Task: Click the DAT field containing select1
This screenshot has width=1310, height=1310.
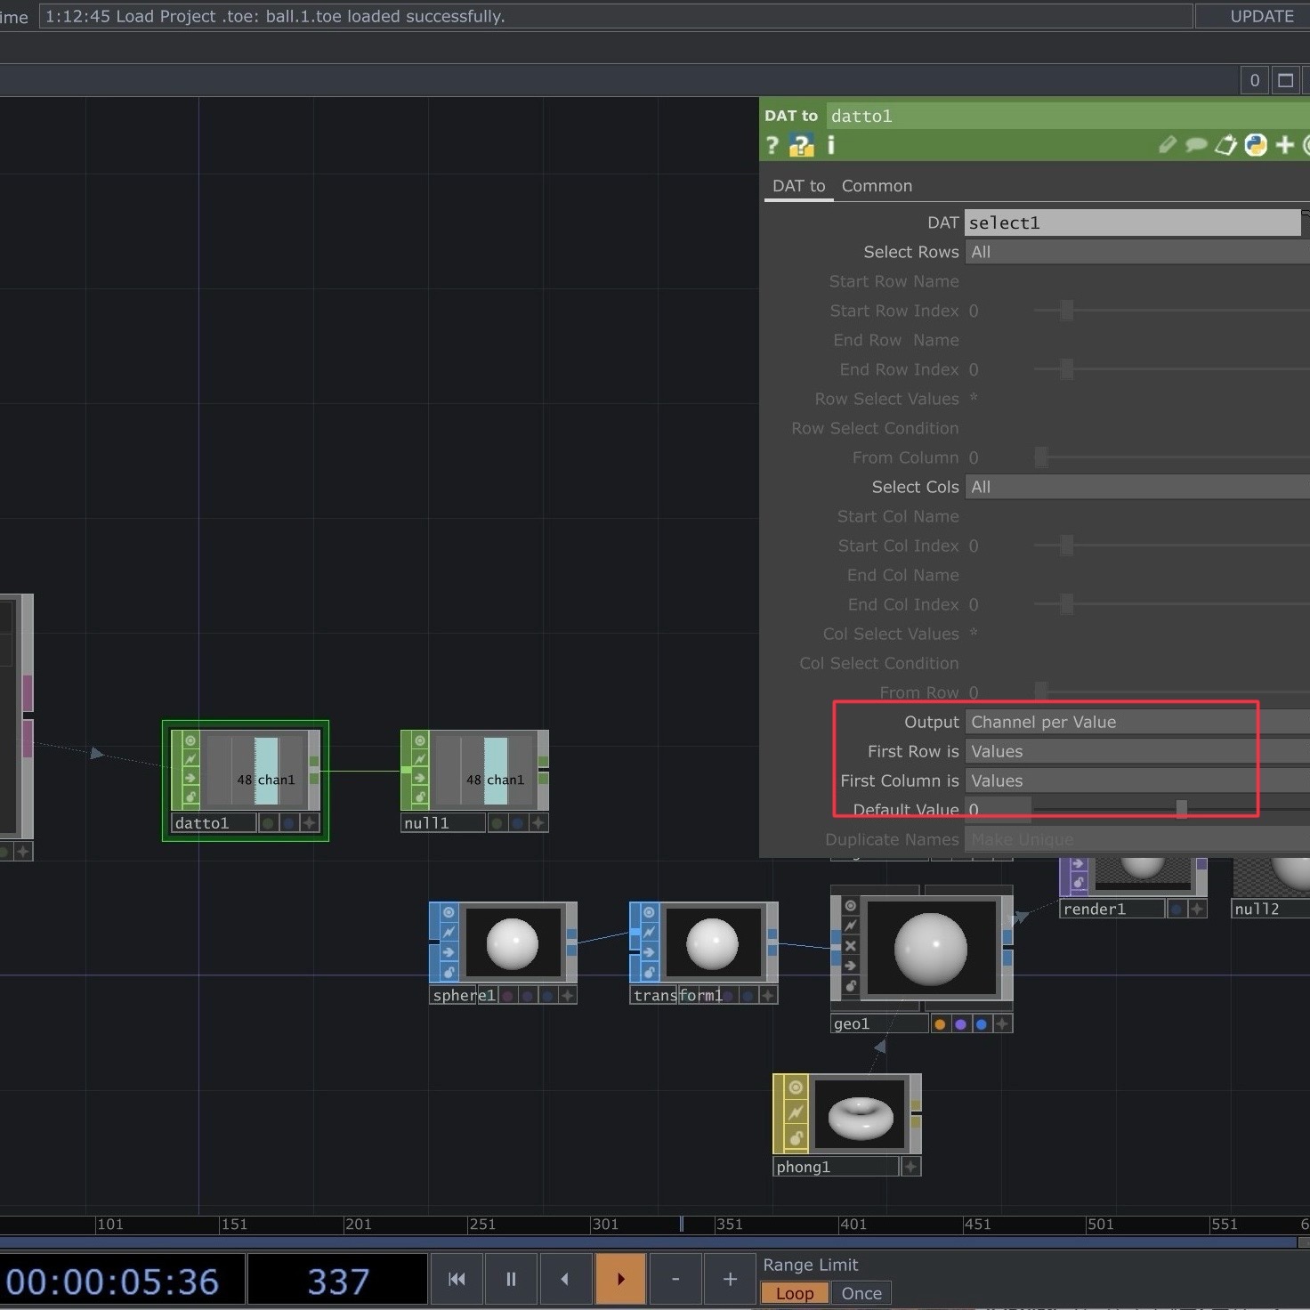Action: (1131, 222)
